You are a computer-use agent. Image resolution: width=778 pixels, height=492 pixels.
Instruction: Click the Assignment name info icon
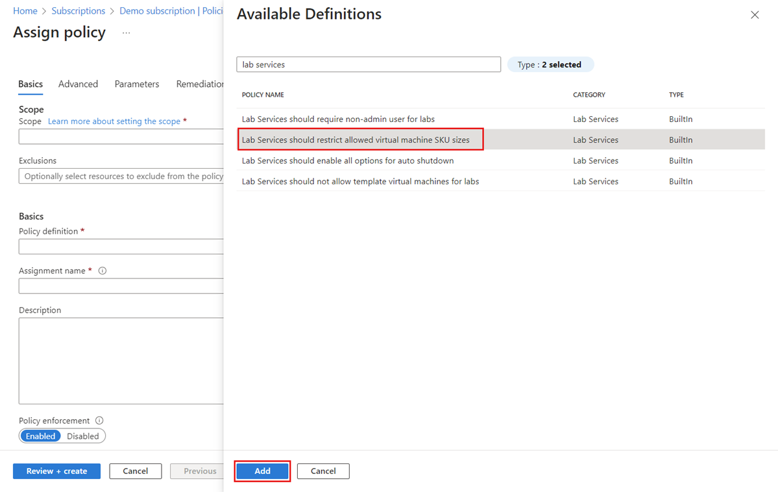(103, 271)
